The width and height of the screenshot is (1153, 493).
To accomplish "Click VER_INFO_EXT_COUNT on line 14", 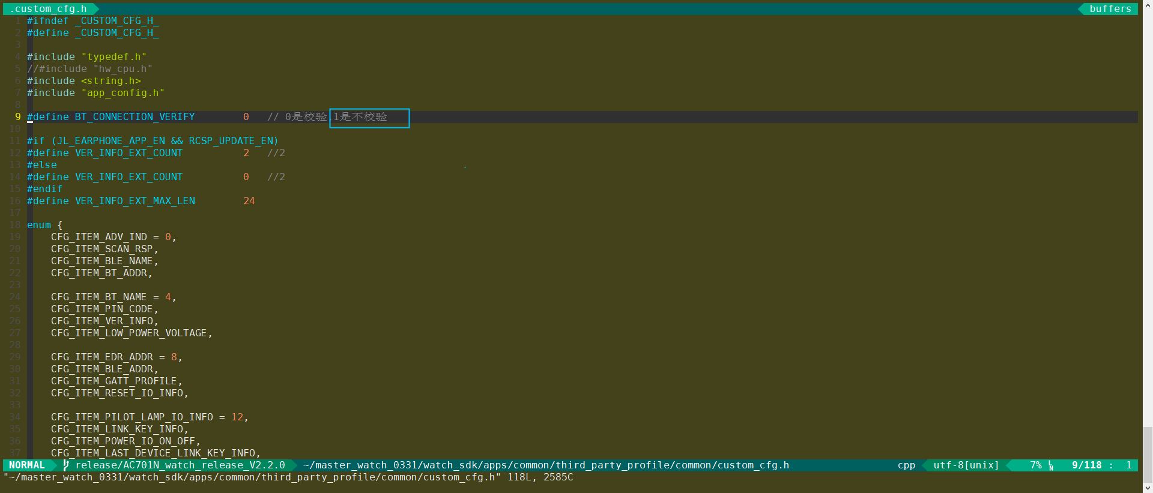I will tap(129, 177).
